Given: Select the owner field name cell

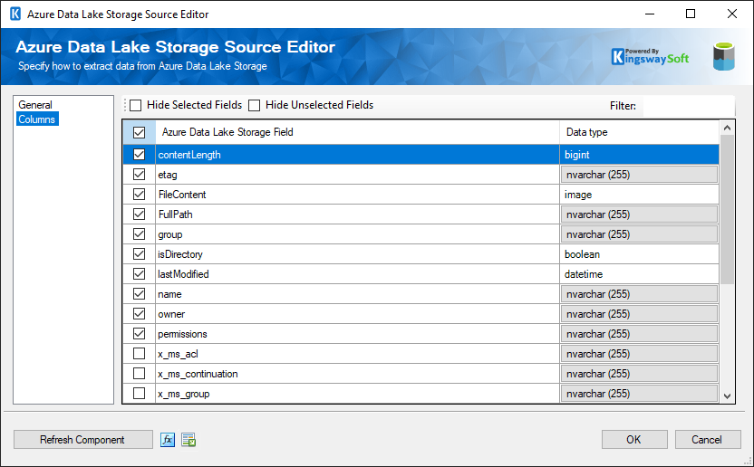Looking at the screenshot, I should tap(357, 314).
